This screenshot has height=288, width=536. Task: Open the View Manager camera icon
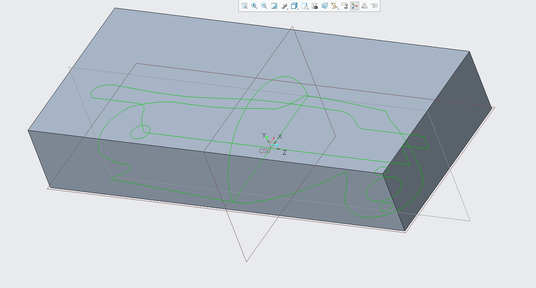[x=315, y=6]
